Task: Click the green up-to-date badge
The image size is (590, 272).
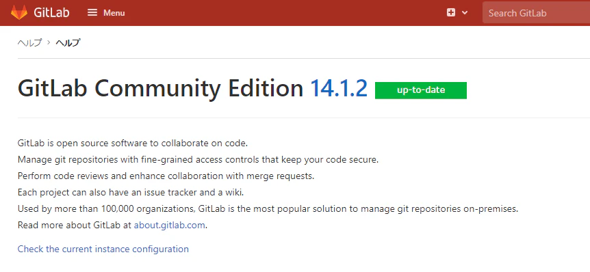Action: coord(421,90)
